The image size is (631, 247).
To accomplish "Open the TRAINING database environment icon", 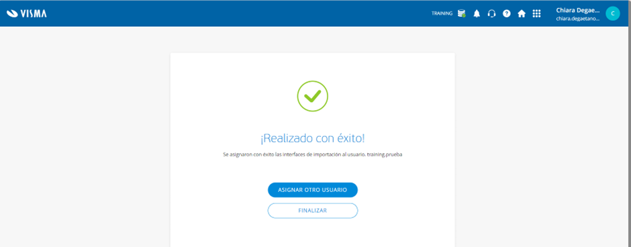I will coord(462,13).
